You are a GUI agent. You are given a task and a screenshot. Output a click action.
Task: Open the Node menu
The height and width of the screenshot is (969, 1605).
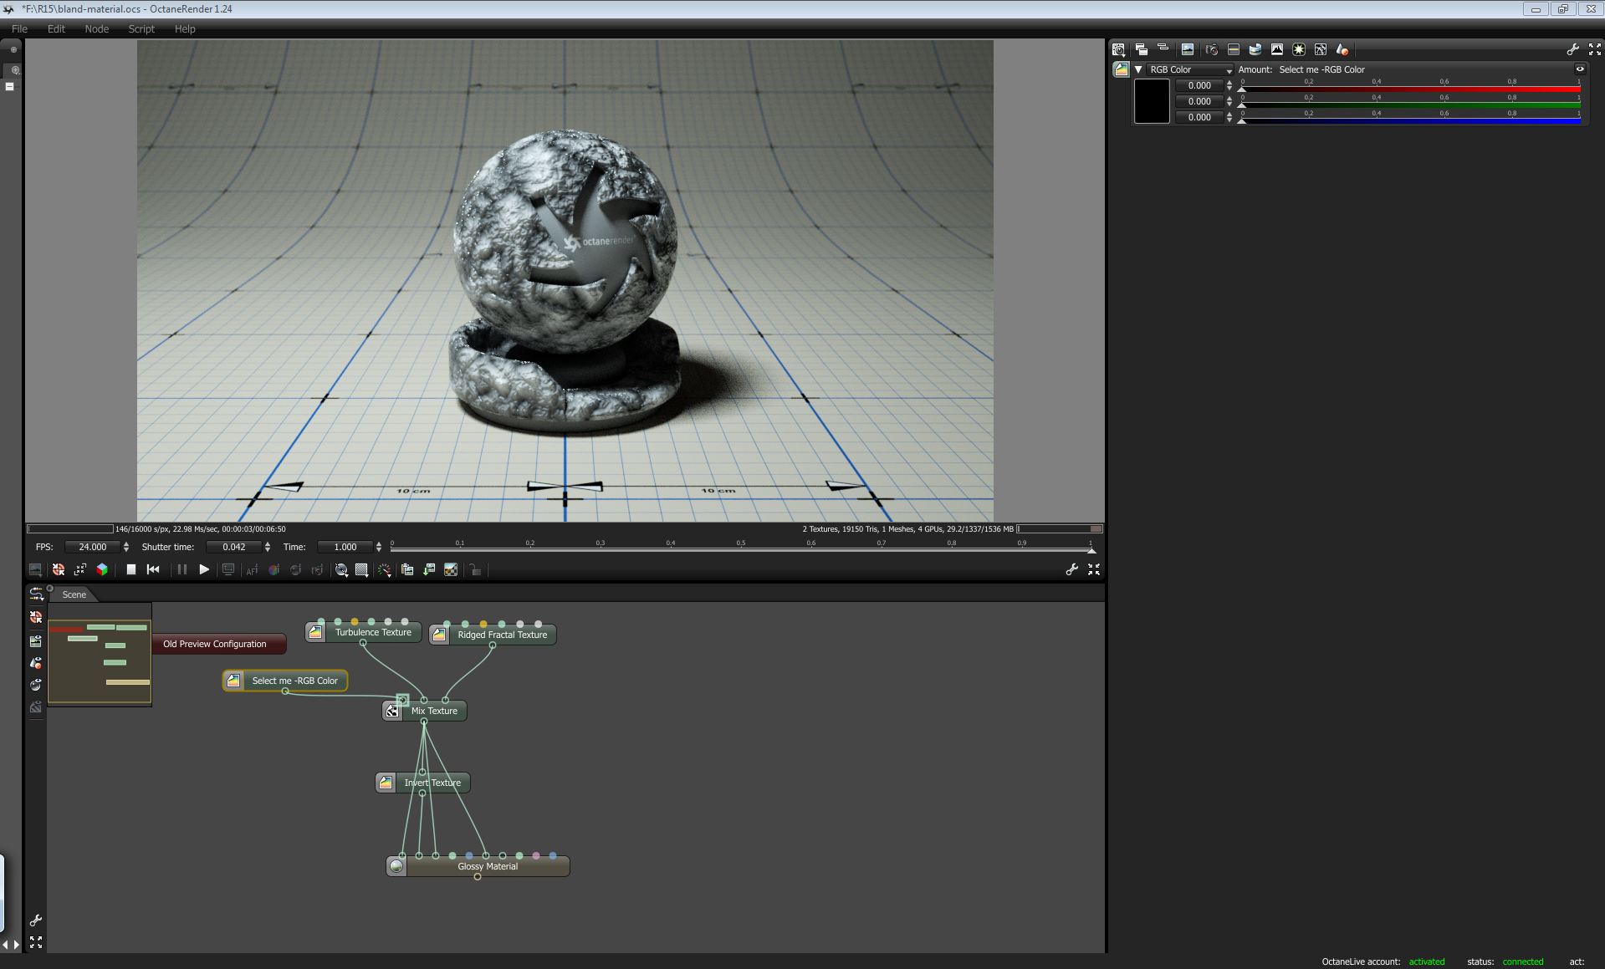pos(97,28)
